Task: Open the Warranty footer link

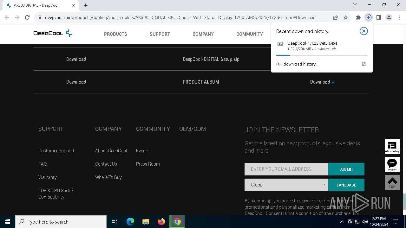Action: pyautogui.click(x=48, y=177)
